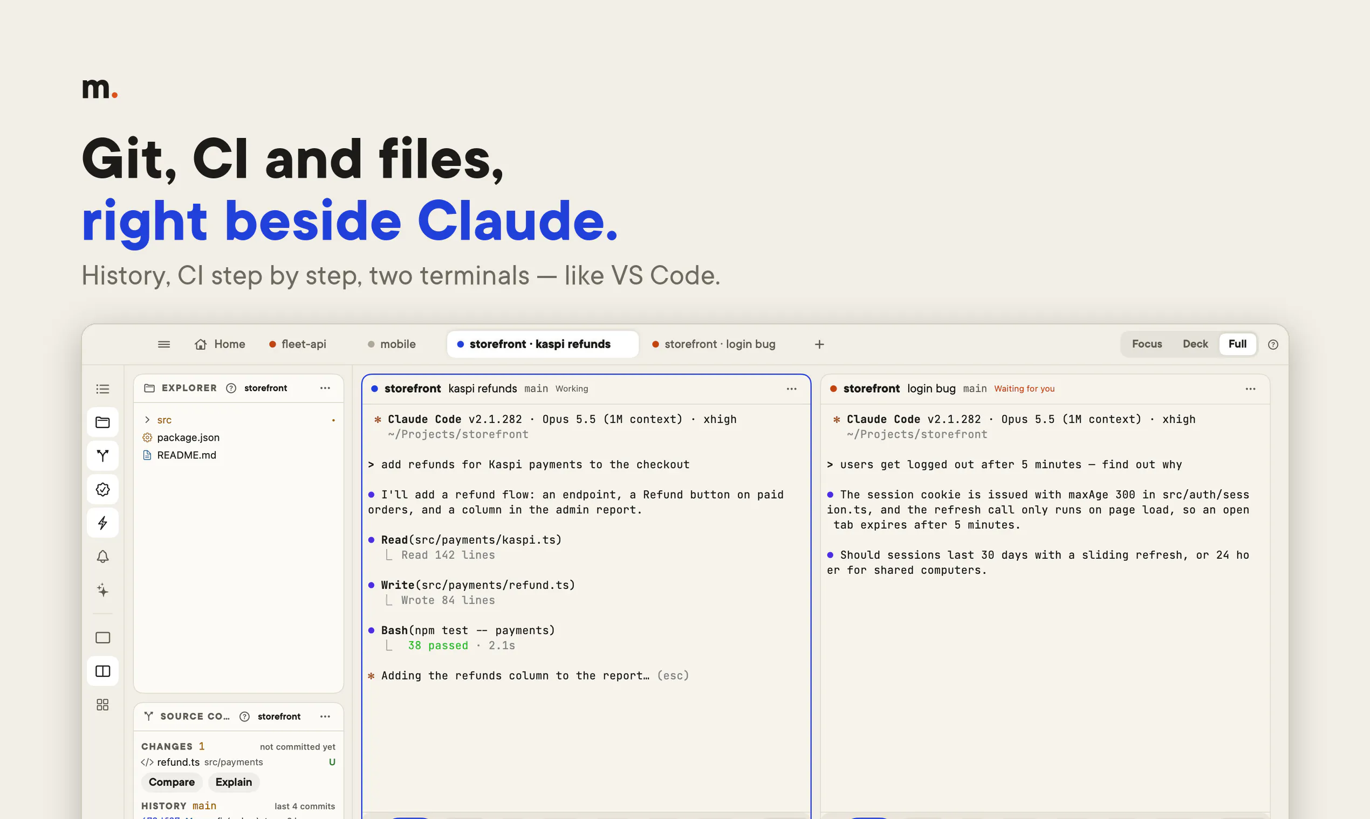
Task: Open the login bug pane's three-dot menu
Action: (1251, 388)
